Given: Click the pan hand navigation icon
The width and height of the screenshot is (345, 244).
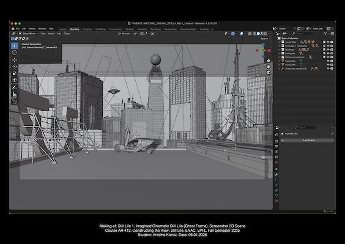Looking at the screenshot, I should click(x=268, y=67).
